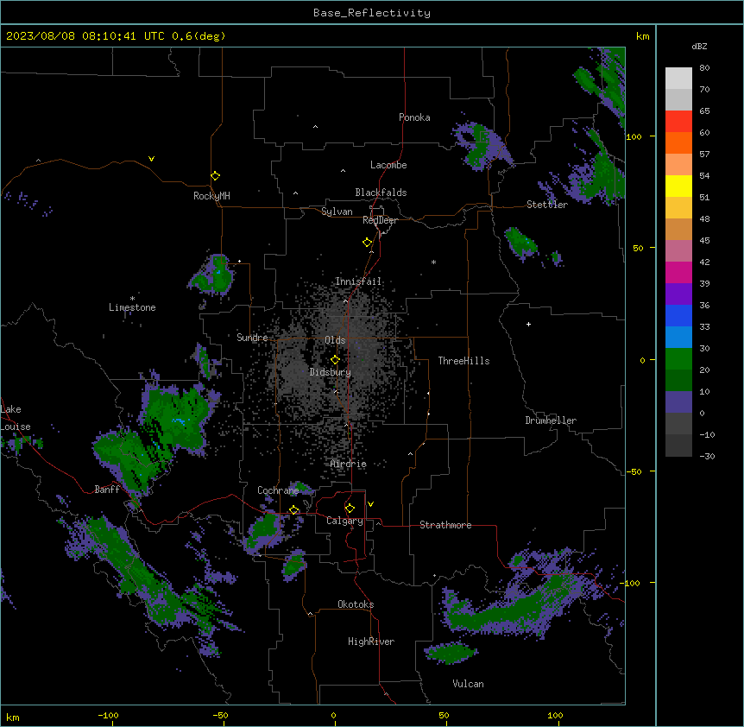Click the asterisk marker east of Innisfail

pyautogui.click(x=433, y=262)
